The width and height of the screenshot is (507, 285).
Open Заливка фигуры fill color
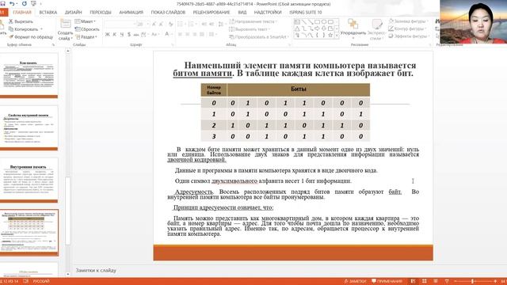408,21
